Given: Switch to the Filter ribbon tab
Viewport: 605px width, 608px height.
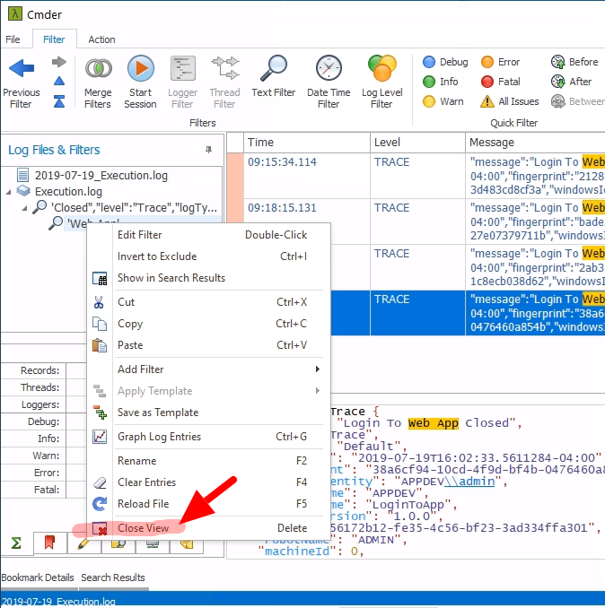Looking at the screenshot, I should click(54, 39).
